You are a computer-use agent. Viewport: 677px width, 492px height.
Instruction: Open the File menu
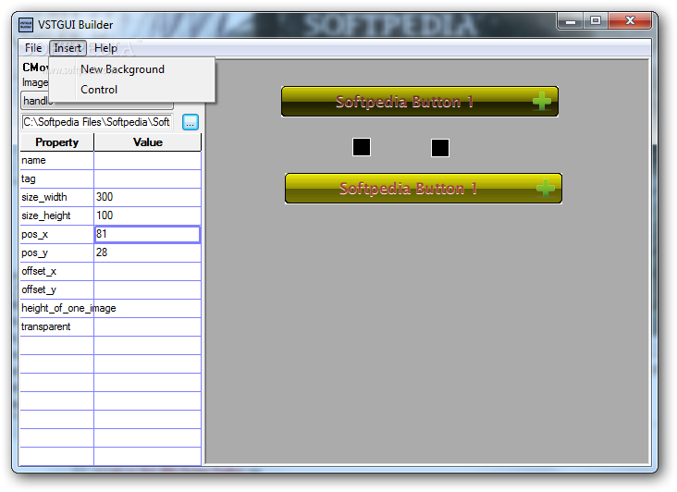(x=33, y=48)
